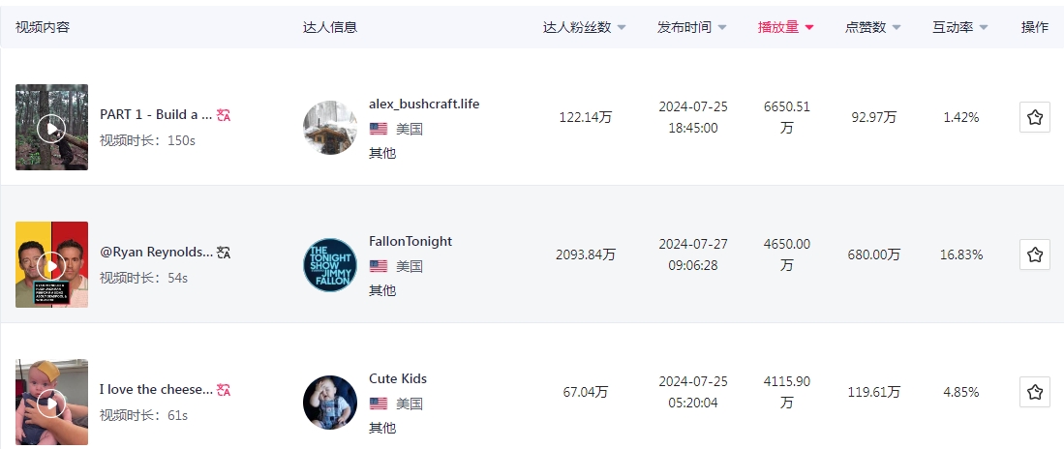This screenshot has height=449, width=1064.
Task: Open alex_bushcraft.life creator profile name
Action: click(x=424, y=104)
